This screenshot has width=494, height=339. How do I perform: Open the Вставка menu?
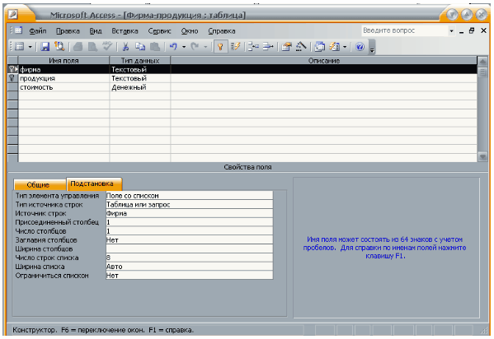(125, 31)
